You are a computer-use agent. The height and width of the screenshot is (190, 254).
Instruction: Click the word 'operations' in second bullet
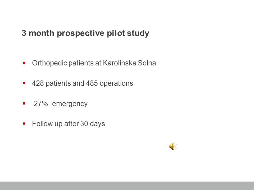(x=116, y=84)
